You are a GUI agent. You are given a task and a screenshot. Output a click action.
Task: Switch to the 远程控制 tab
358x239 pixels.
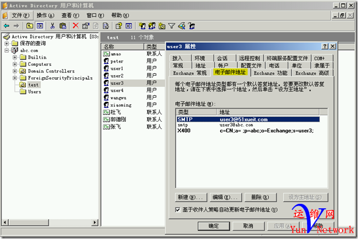[250, 58]
